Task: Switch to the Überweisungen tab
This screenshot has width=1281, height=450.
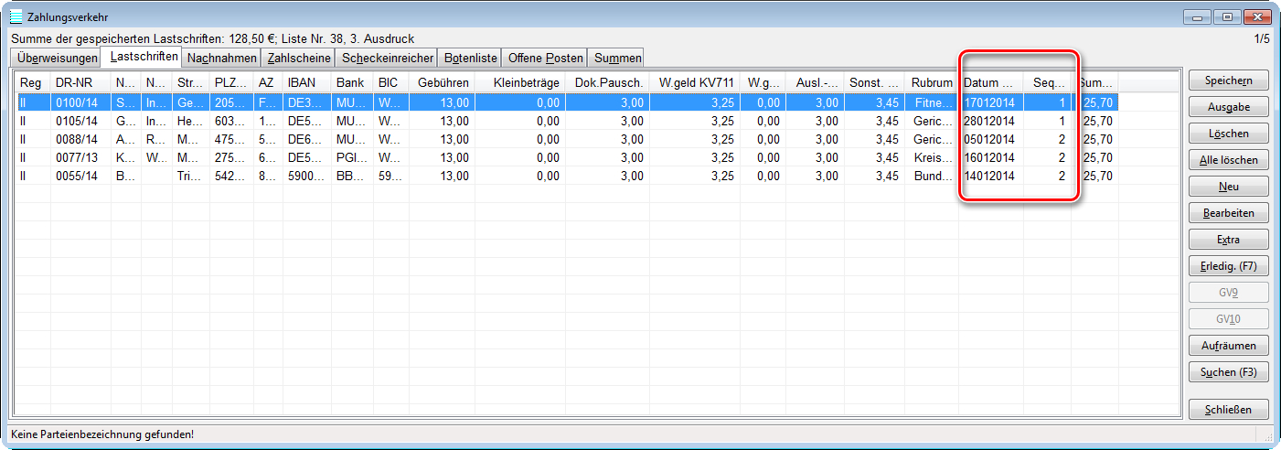Action: coord(55,58)
